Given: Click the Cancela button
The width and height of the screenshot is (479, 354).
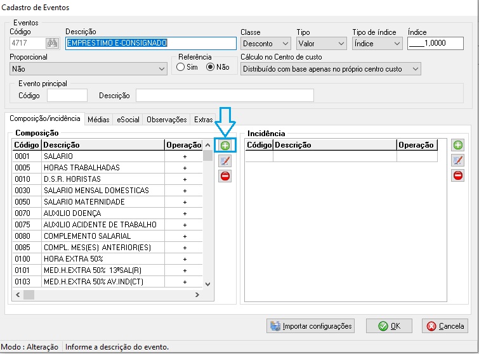Looking at the screenshot, I should (445, 326).
